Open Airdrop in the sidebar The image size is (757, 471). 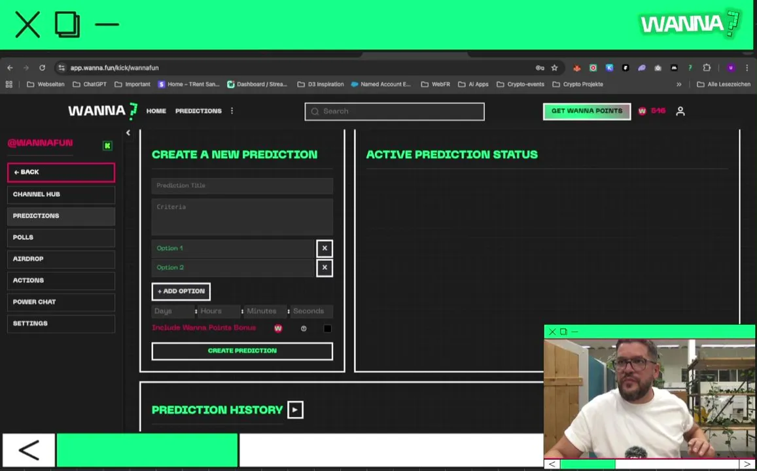click(62, 259)
